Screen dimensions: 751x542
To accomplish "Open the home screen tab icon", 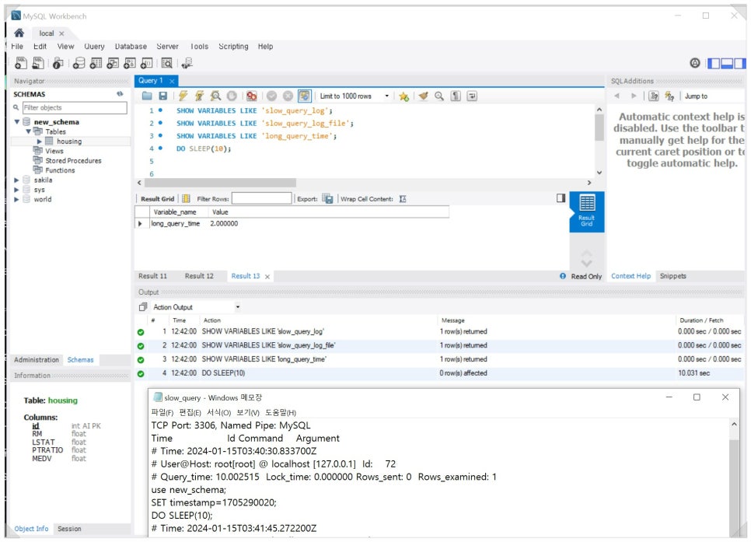I will click(x=19, y=33).
